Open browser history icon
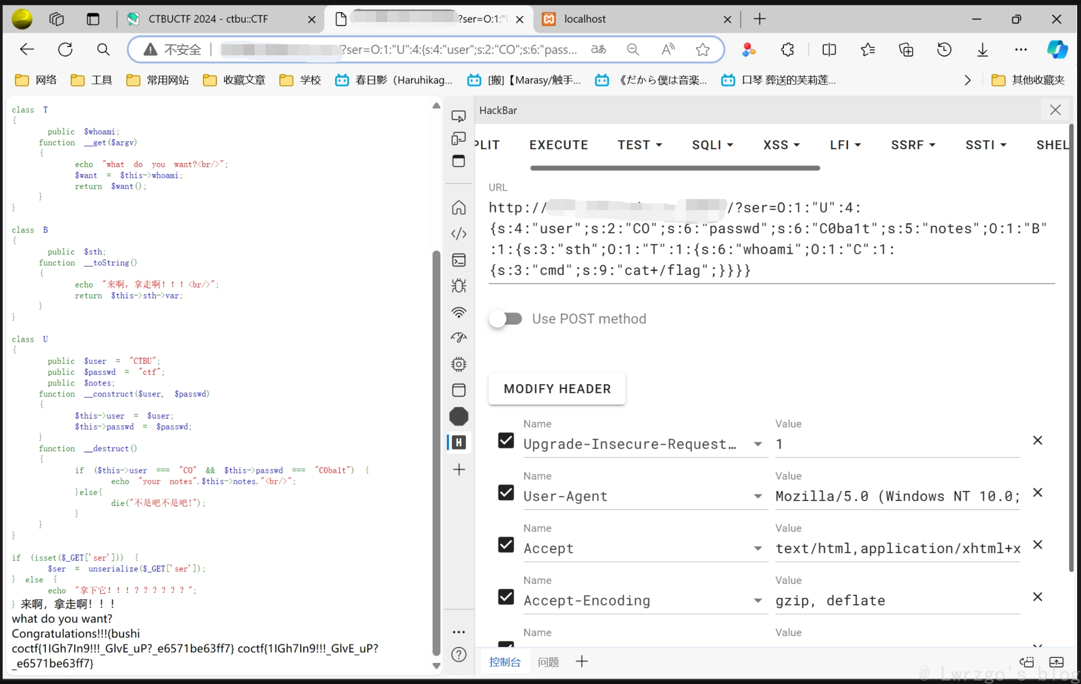The image size is (1081, 684). click(944, 50)
